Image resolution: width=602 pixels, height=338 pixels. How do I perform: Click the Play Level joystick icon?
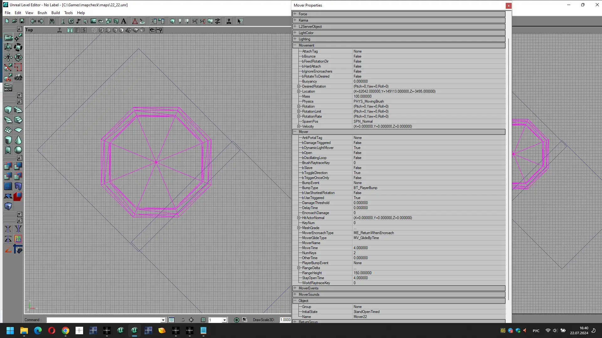[229, 21]
